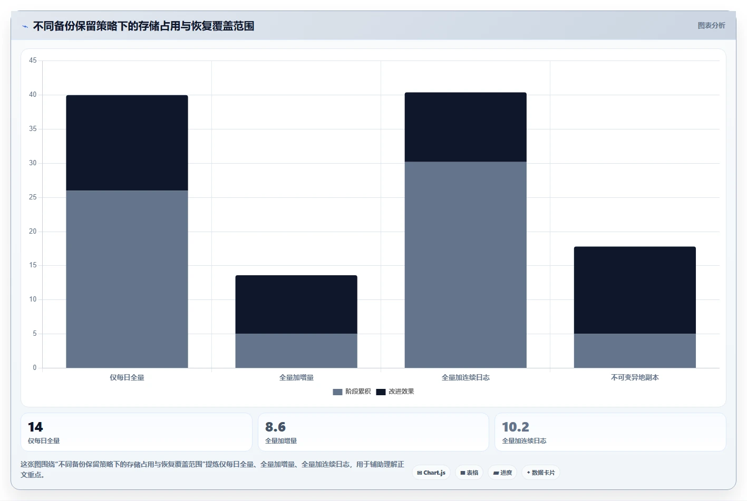Click the 改进效果 legend label
This screenshot has width=747, height=501.
[401, 392]
